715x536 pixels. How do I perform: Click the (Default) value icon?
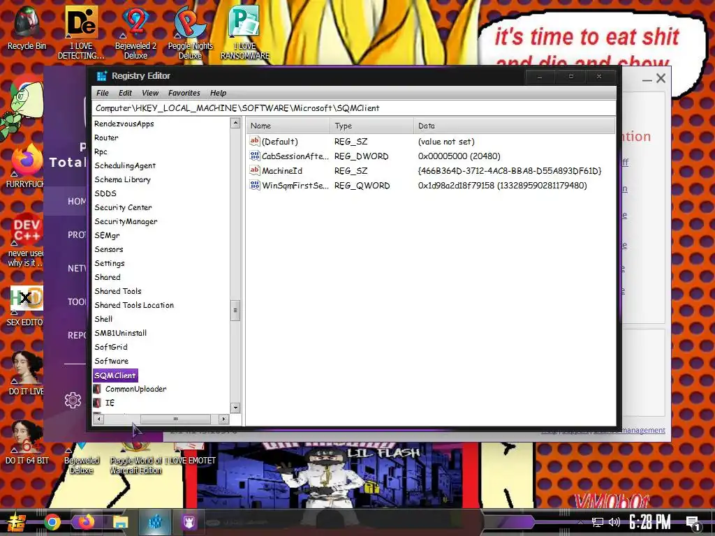(x=254, y=141)
